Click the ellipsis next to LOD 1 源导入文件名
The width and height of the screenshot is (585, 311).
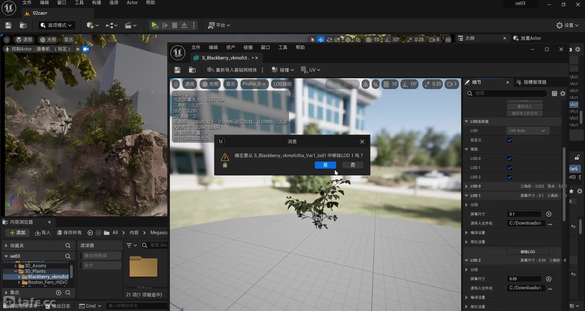(550, 224)
